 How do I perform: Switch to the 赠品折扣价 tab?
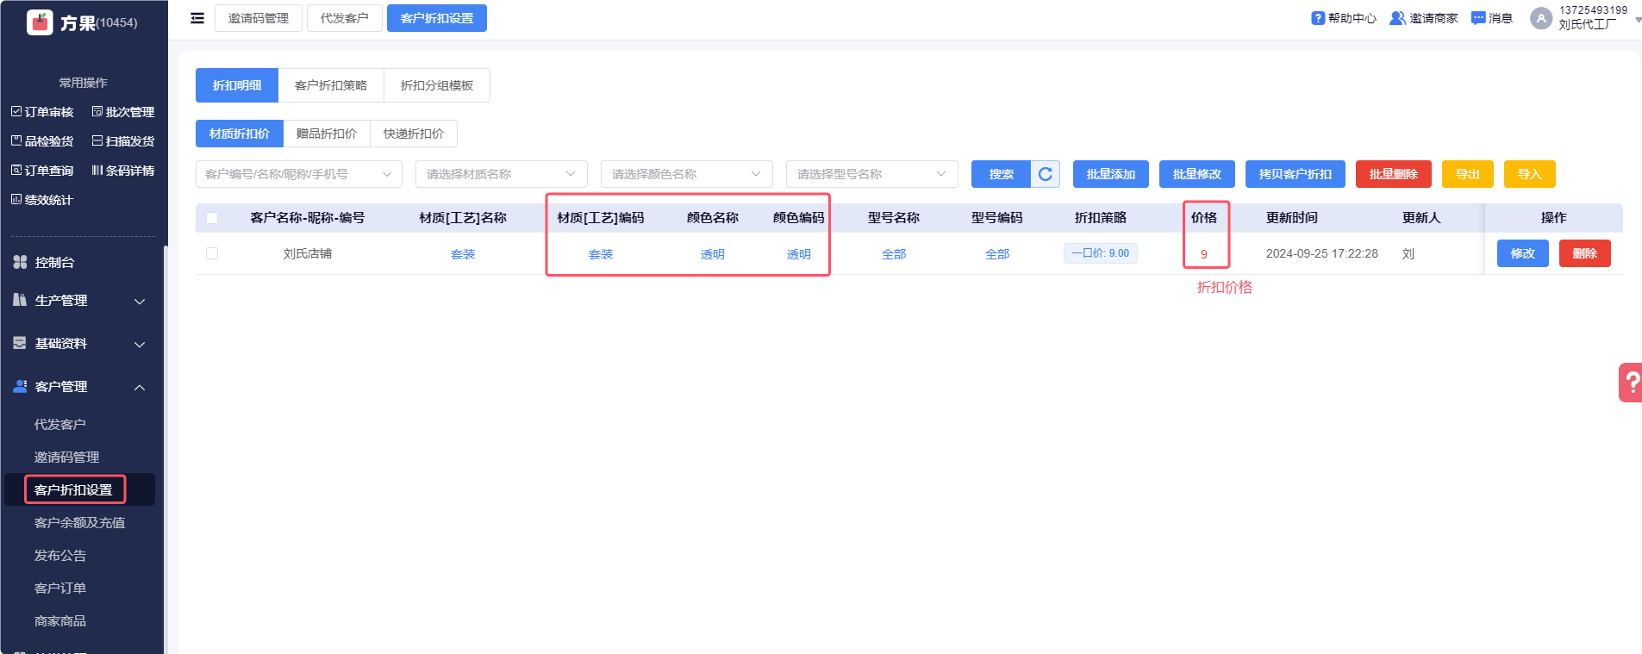pyautogui.click(x=326, y=134)
